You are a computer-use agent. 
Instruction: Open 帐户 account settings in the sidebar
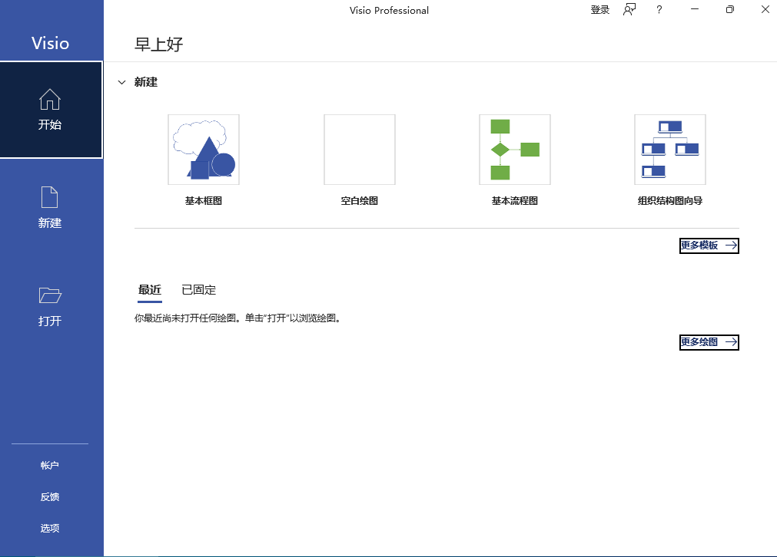tap(50, 466)
